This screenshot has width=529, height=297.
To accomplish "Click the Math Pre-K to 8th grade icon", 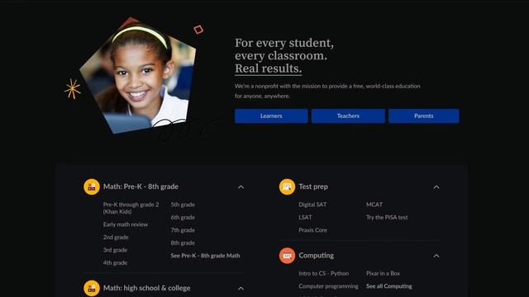I will [92, 187].
